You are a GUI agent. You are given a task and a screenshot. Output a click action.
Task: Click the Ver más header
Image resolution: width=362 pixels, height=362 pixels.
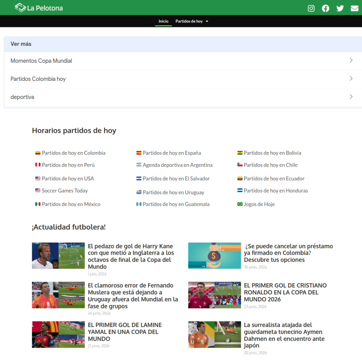pyautogui.click(x=183, y=44)
